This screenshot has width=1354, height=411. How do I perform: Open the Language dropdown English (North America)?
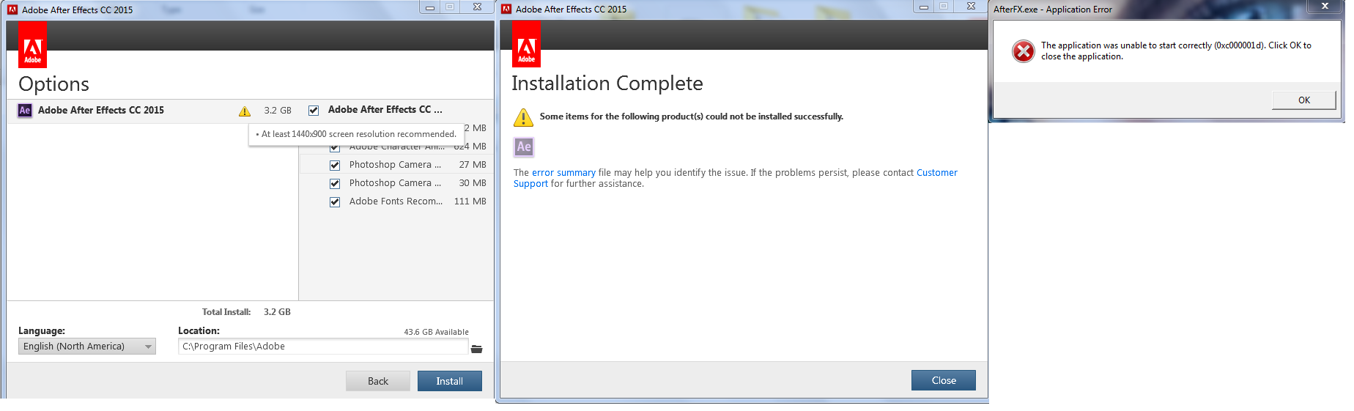click(x=87, y=347)
